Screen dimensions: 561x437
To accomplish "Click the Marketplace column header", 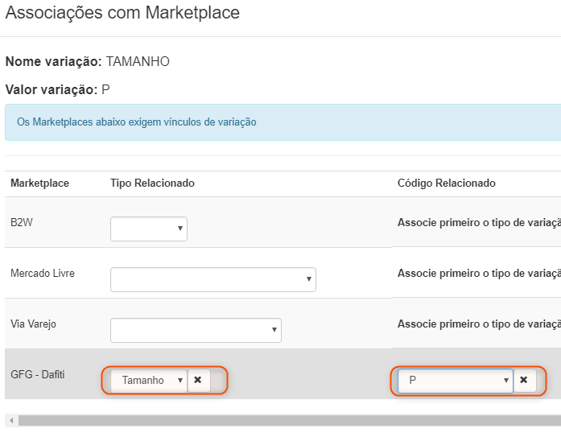I will [39, 183].
